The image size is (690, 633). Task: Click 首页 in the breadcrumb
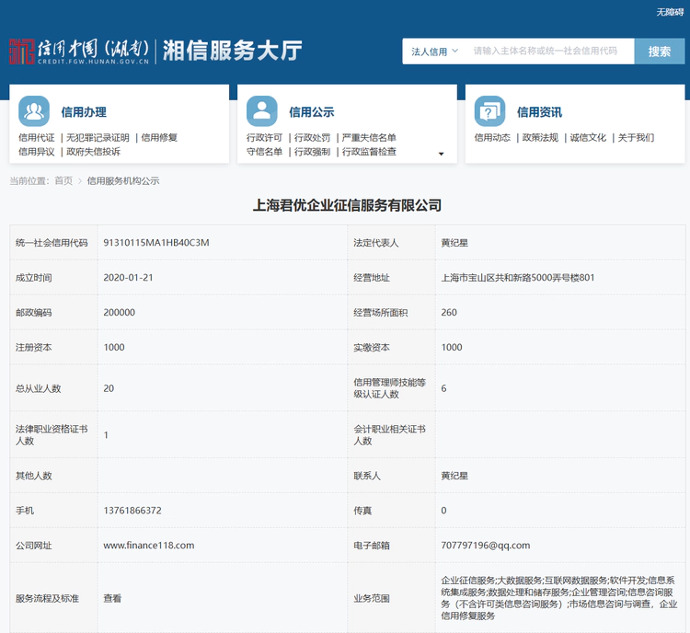63,181
